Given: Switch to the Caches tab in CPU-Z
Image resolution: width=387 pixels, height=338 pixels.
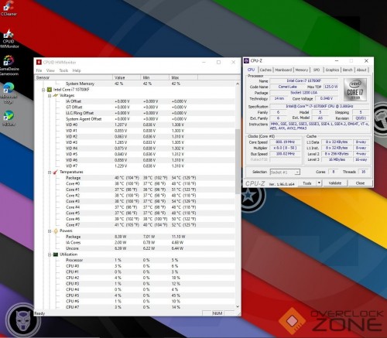Looking at the screenshot, I should click(265, 70).
